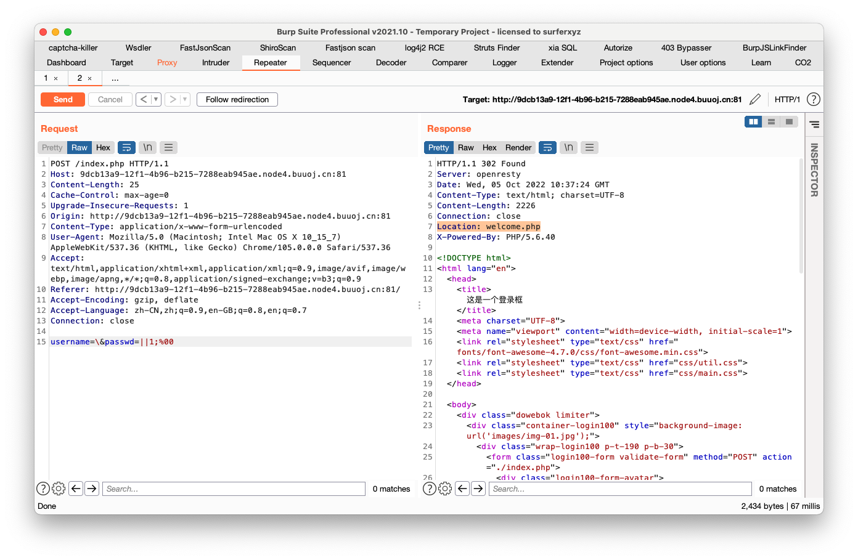Show Request in Hex view
858x560 pixels.
[x=103, y=147]
